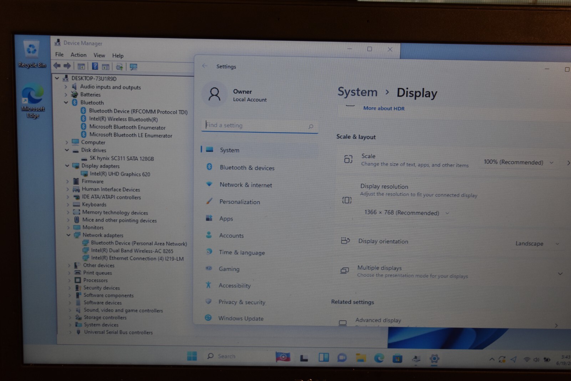Collapse the Bluetooth node in Device Manager
Screen dimensions: 571x381
[66, 102]
